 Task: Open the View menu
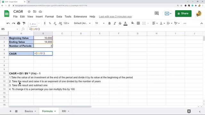(x=30, y=17)
